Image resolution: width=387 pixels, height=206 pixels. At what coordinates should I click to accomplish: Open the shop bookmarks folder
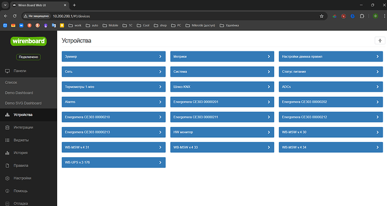pos(160,25)
